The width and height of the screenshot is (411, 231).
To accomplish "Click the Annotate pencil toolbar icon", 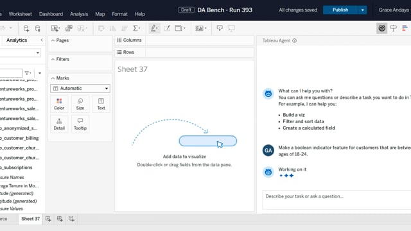I will tap(167, 28).
